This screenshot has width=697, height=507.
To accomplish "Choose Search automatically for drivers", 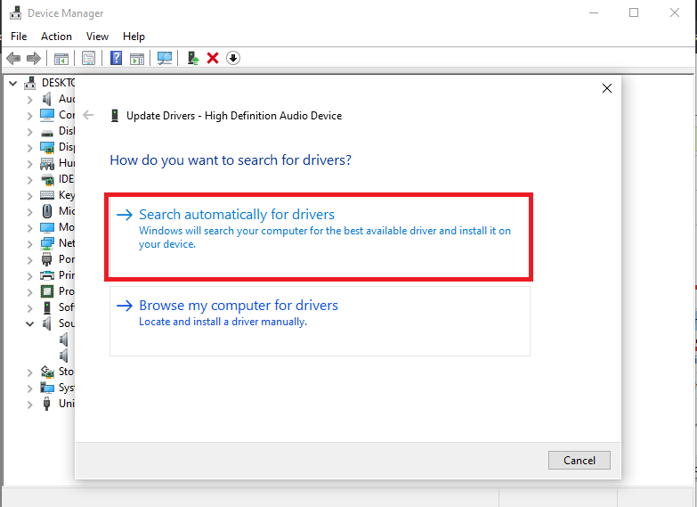I will [237, 215].
